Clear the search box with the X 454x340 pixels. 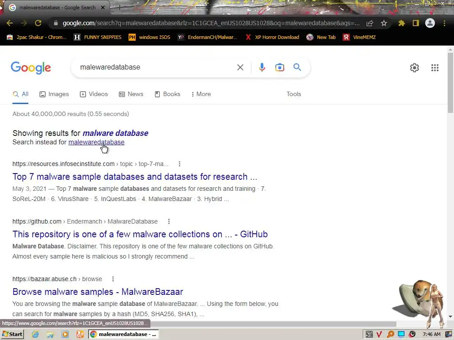pyautogui.click(x=240, y=67)
